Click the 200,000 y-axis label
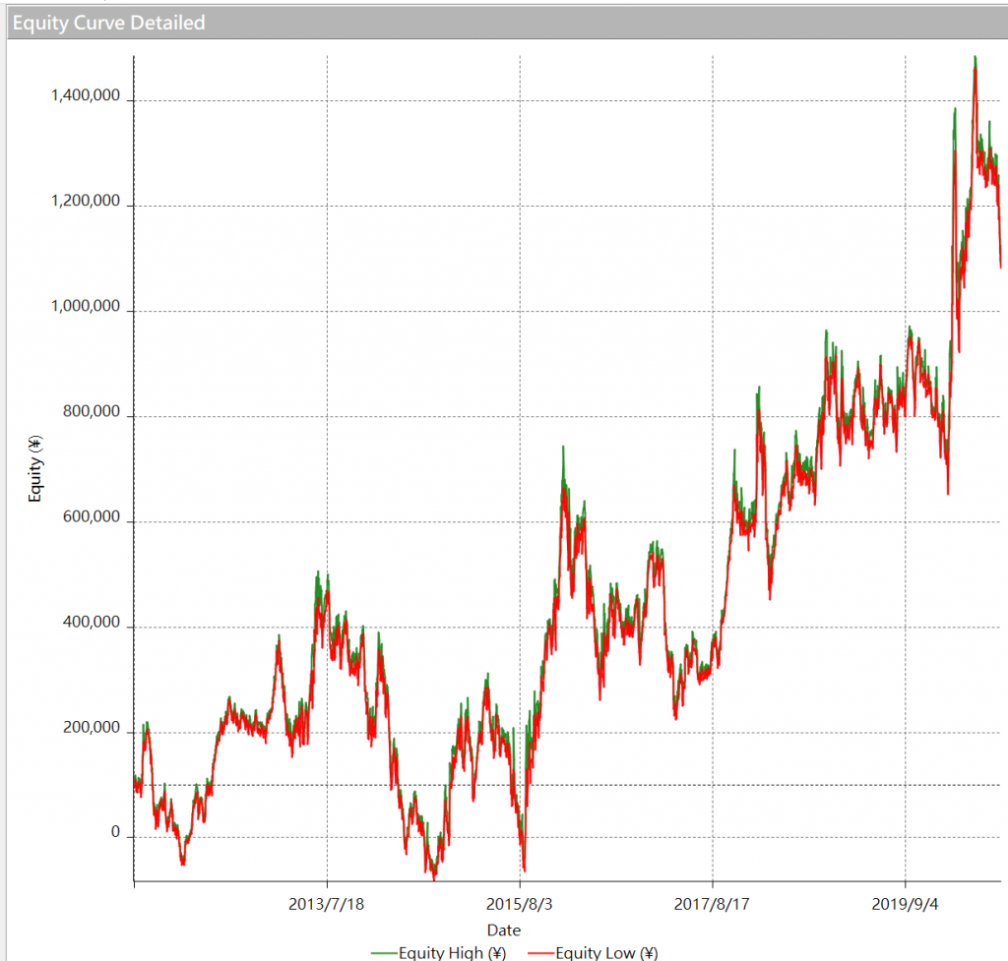 (94, 728)
